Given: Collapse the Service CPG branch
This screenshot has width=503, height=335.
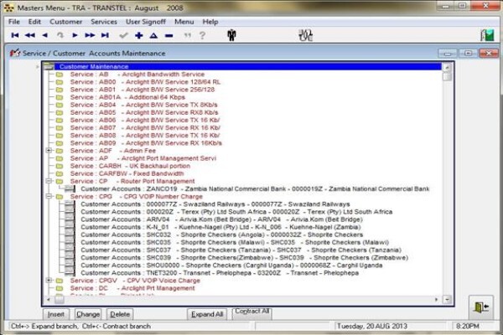Looking at the screenshot, I should (49, 196).
